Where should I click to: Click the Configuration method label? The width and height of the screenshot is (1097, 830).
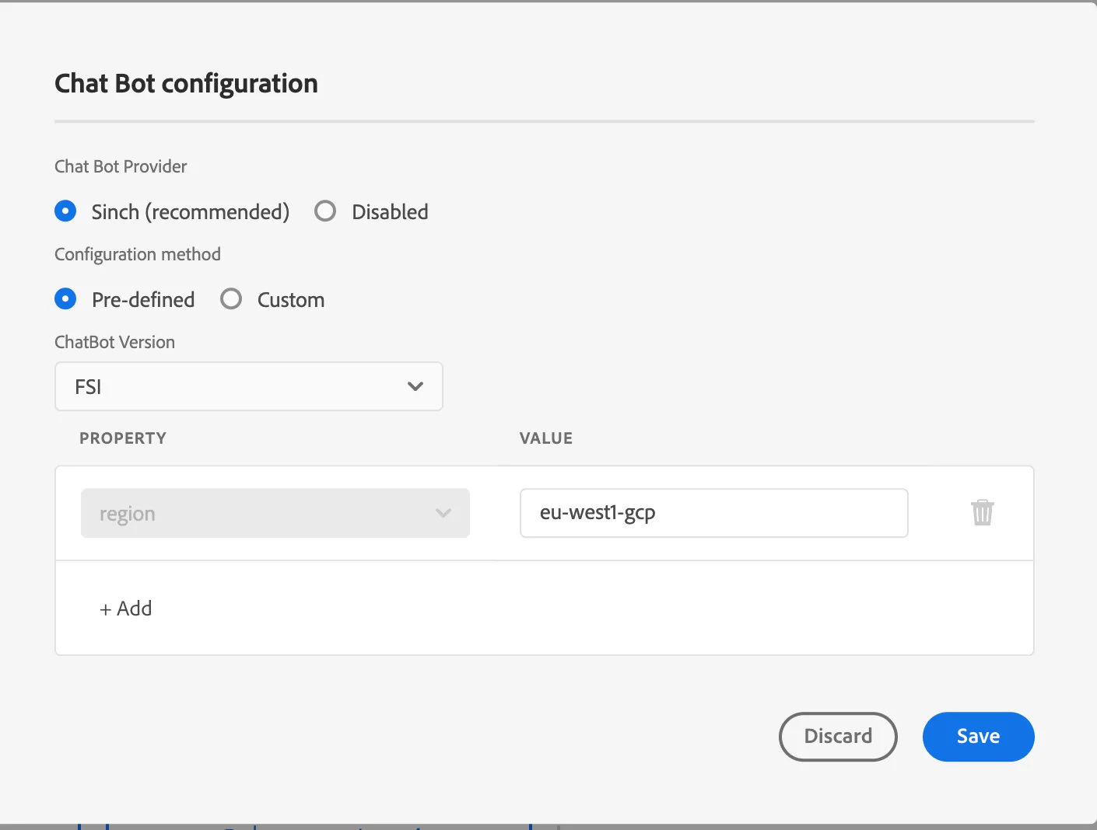click(x=138, y=255)
